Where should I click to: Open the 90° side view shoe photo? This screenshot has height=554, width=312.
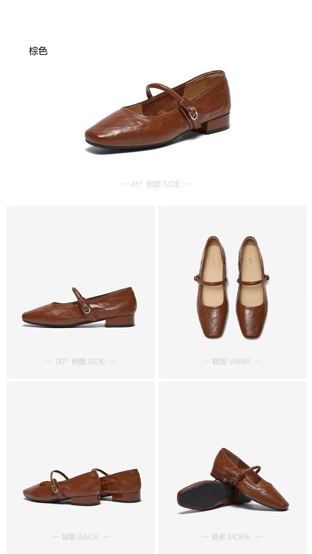click(79, 308)
